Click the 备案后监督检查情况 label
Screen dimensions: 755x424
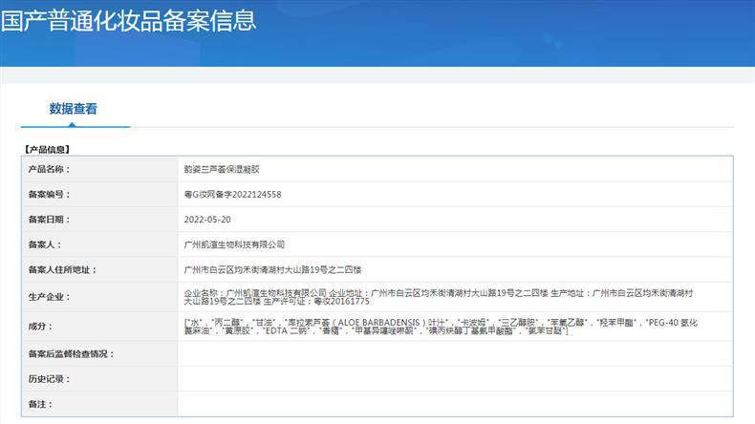pyautogui.click(x=72, y=353)
